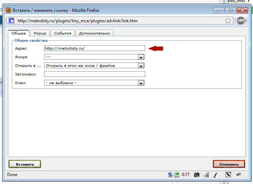This screenshot has height=184, width=253.
Task: Click the Firefox logo in the title bar
Action: [9, 10]
